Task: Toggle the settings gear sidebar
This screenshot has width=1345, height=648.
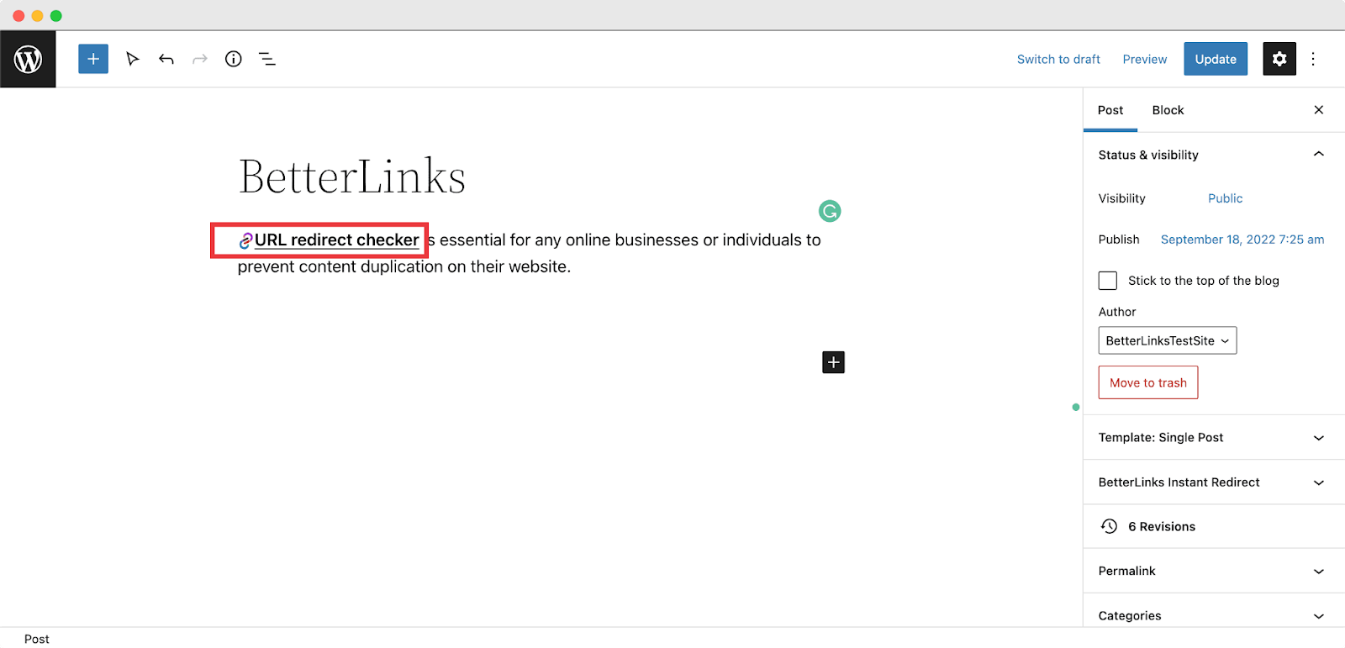Action: coord(1279,59)
